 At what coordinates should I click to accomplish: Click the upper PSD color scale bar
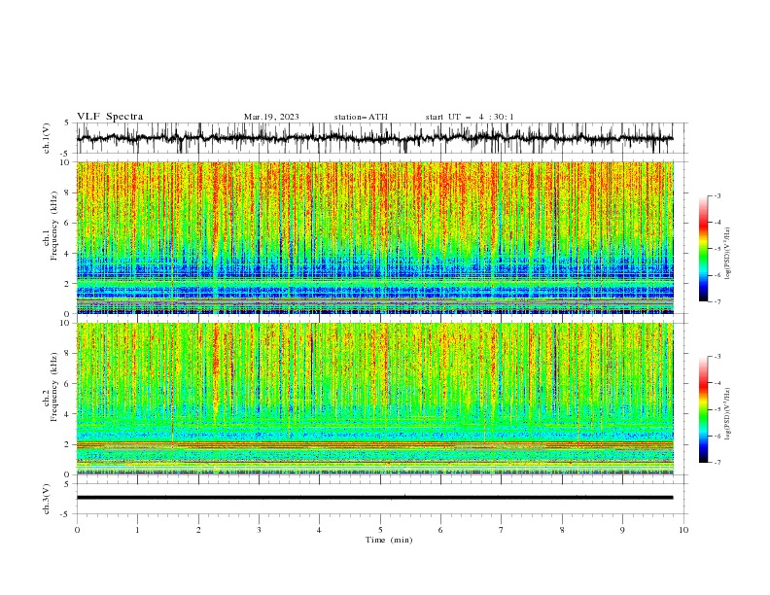(x=703, y=249)
